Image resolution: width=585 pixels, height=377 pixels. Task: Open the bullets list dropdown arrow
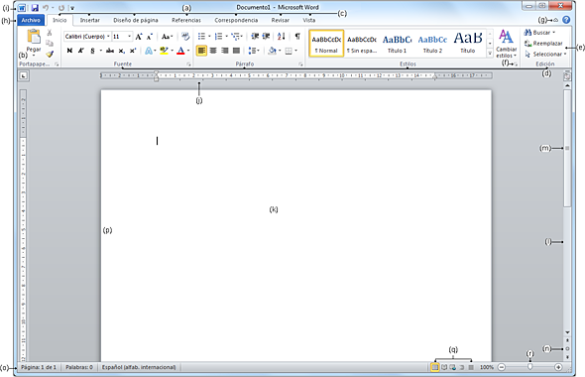(x=209, y=37)
